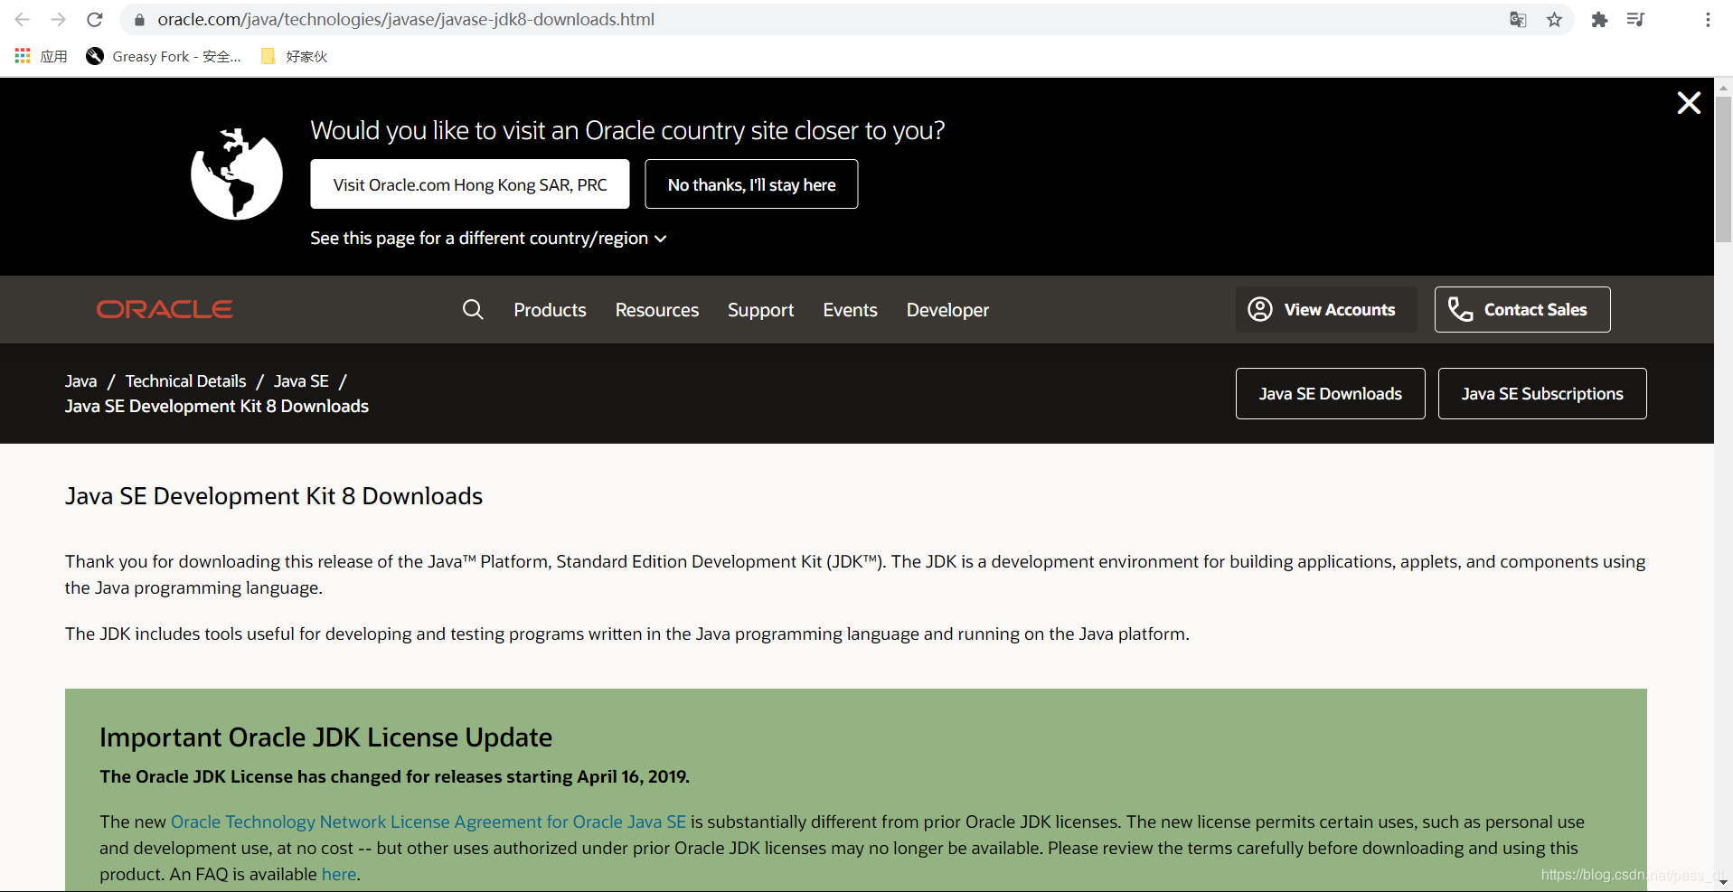Open the media control playlist icon

[x=1635, y=19]
